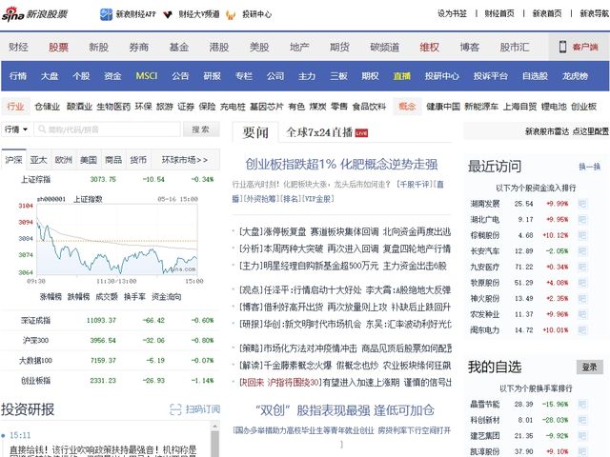Click inside the stock name/code search field

click(x=108, y=129)
